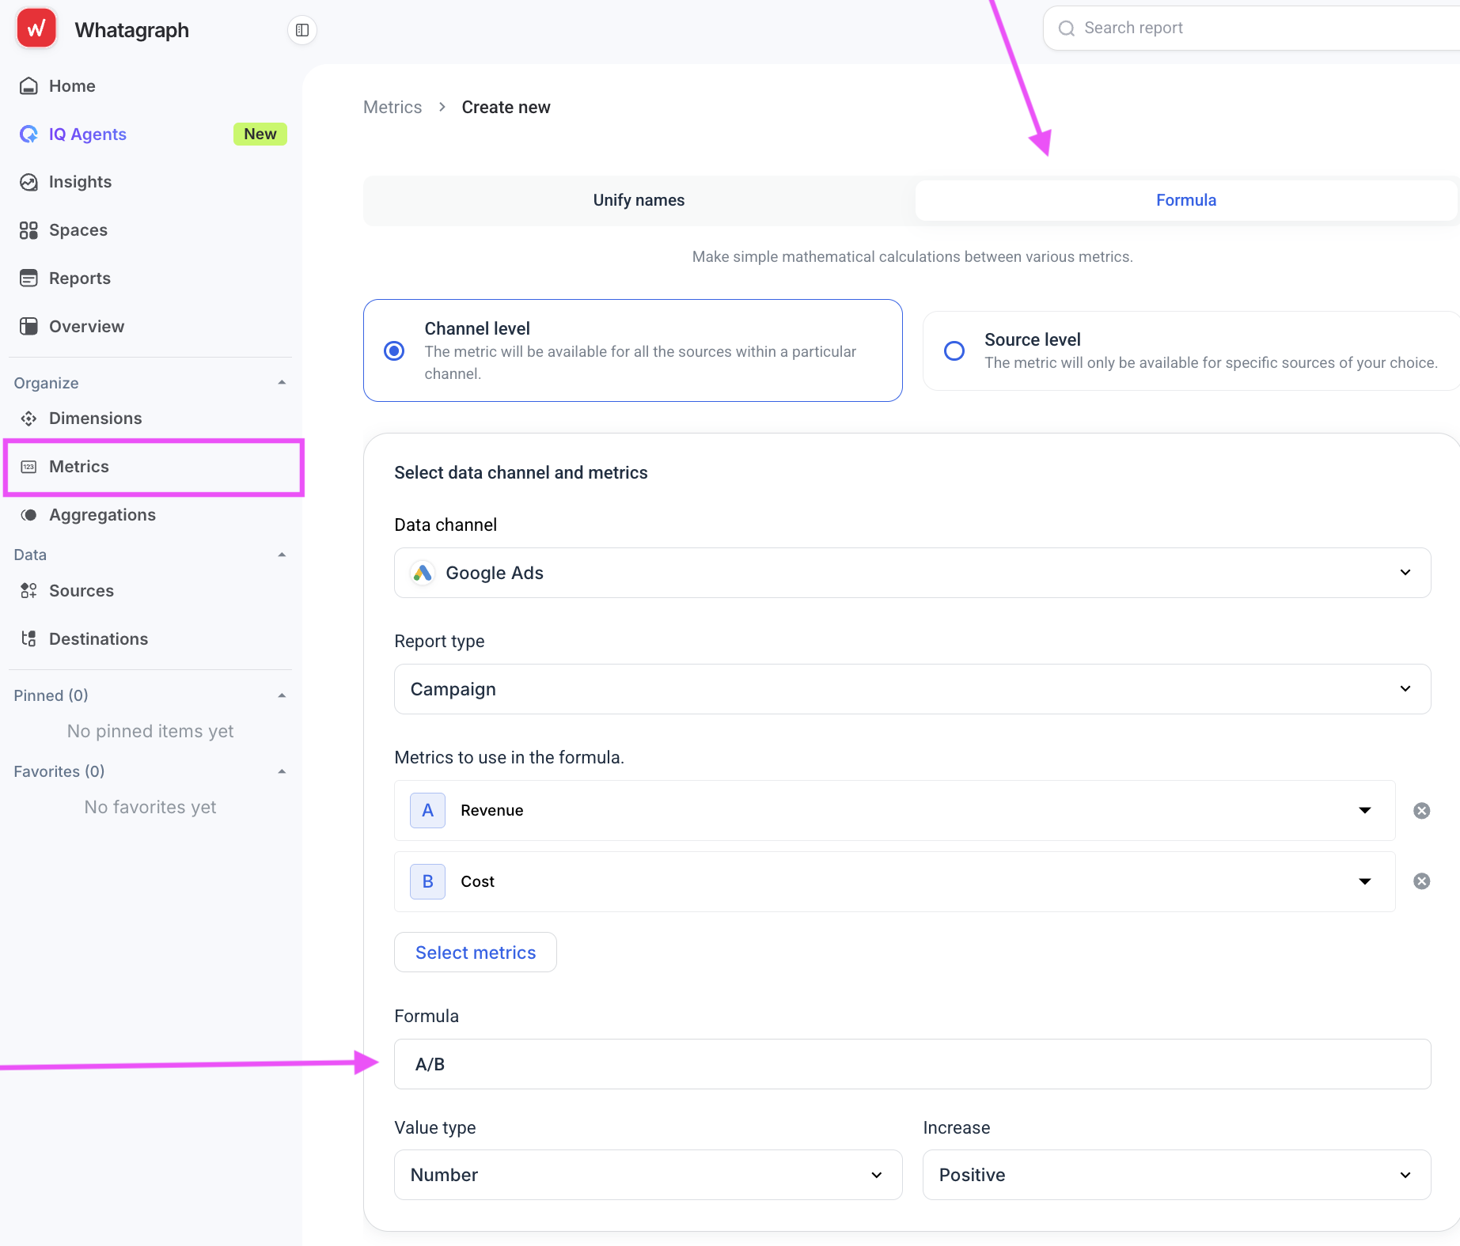1460x1246 pixels.
Task: Collapse the Organize section
Action: pos(282,383)
